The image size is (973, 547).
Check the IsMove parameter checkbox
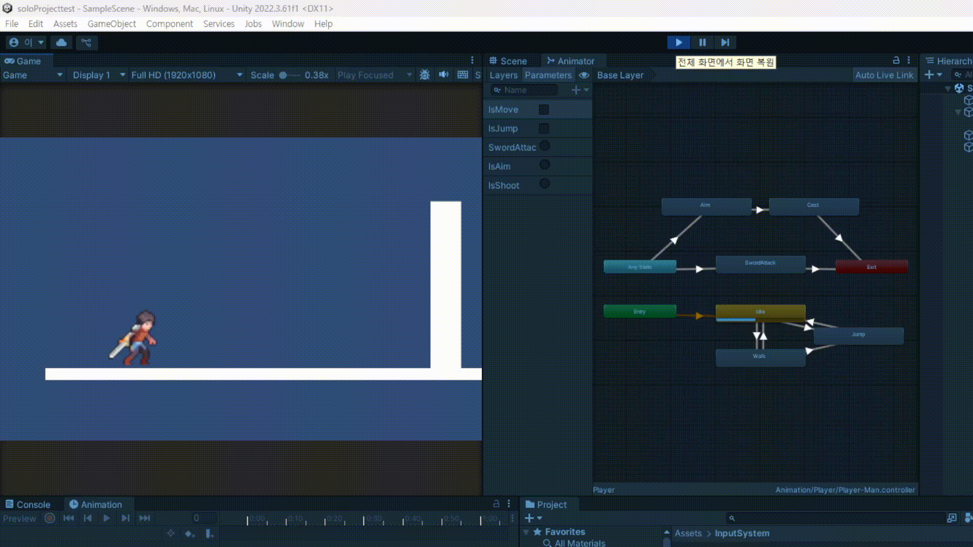(544, 109)
